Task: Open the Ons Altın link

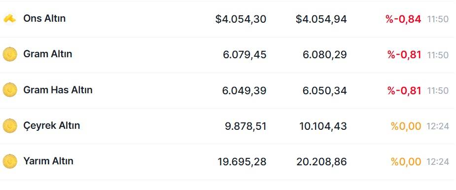Action: coord(44,19)
